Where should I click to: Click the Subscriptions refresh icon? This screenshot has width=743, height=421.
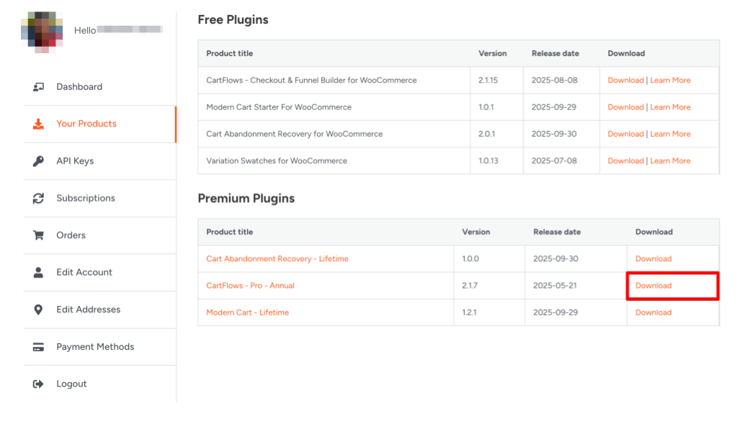(x=38, y=199)
